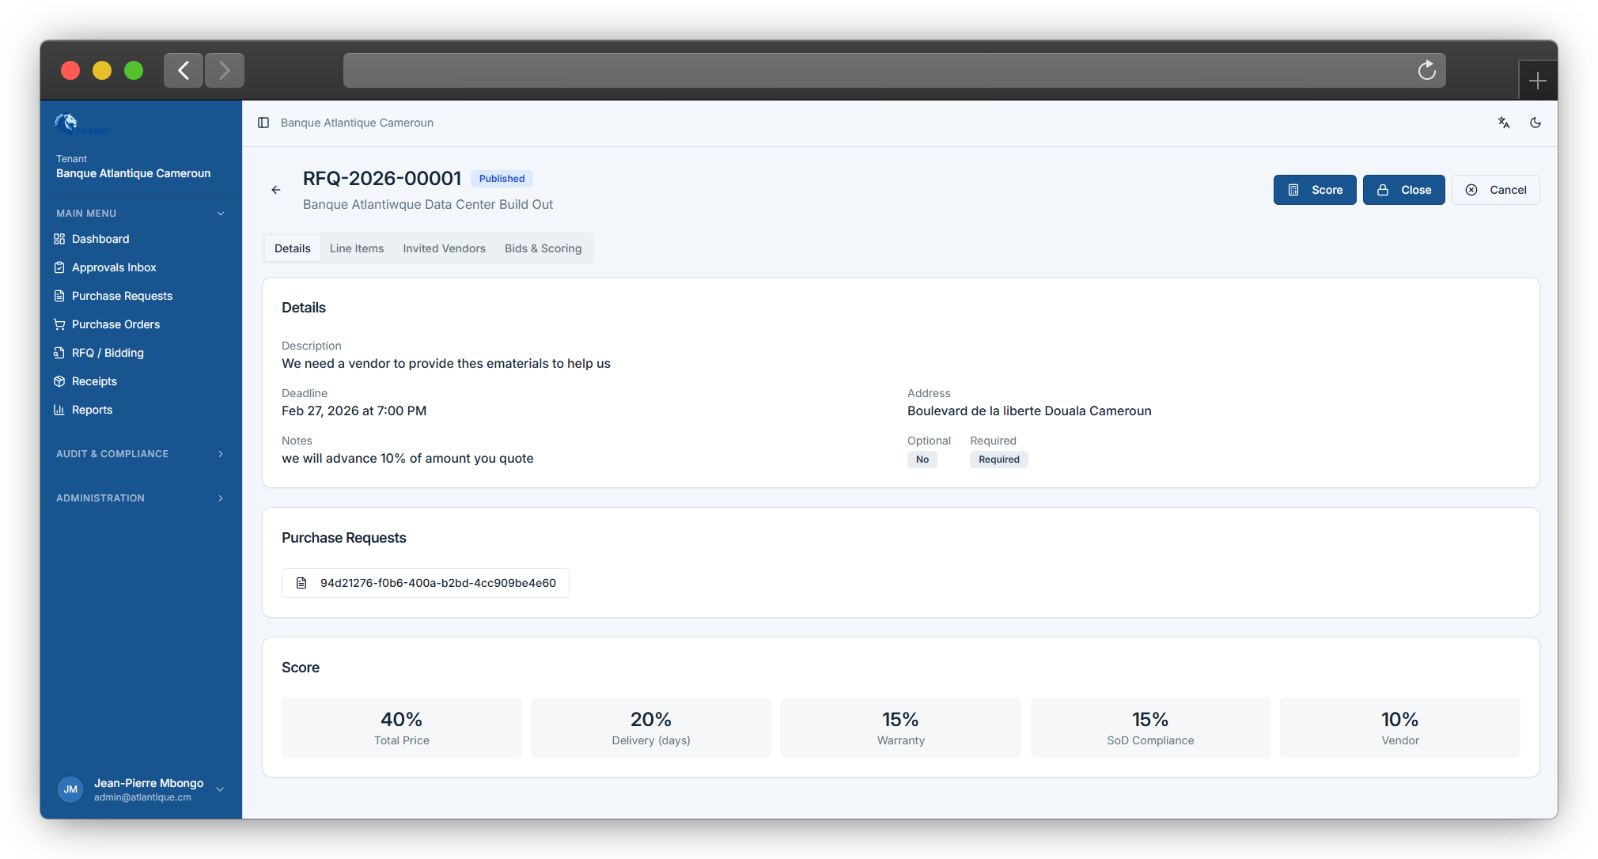This screenshot has width=1598, height=859.
Task: Click the Score button
Action: [1314, 189]
